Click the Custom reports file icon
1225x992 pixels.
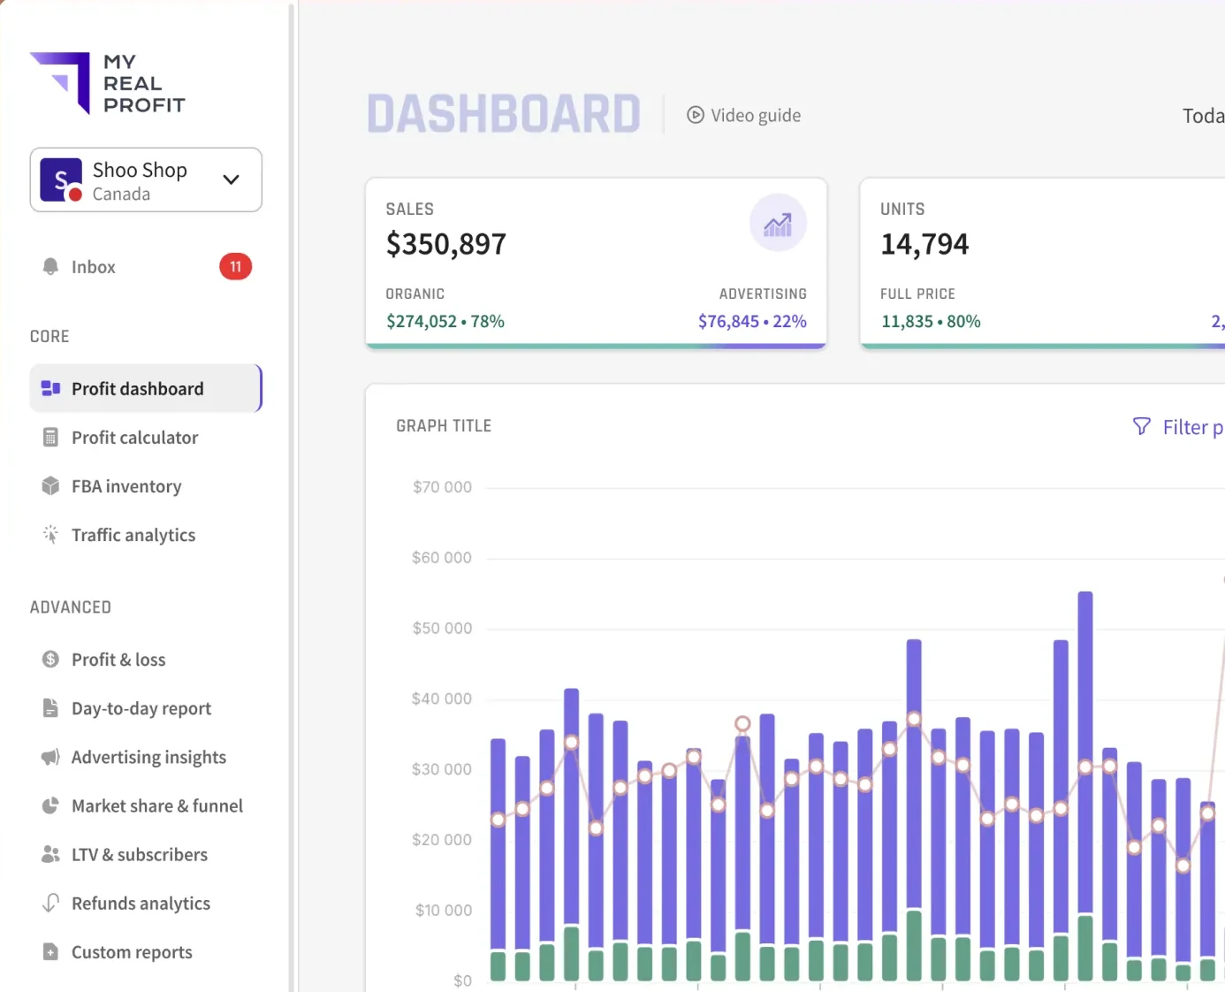click(x=50, y=951)
